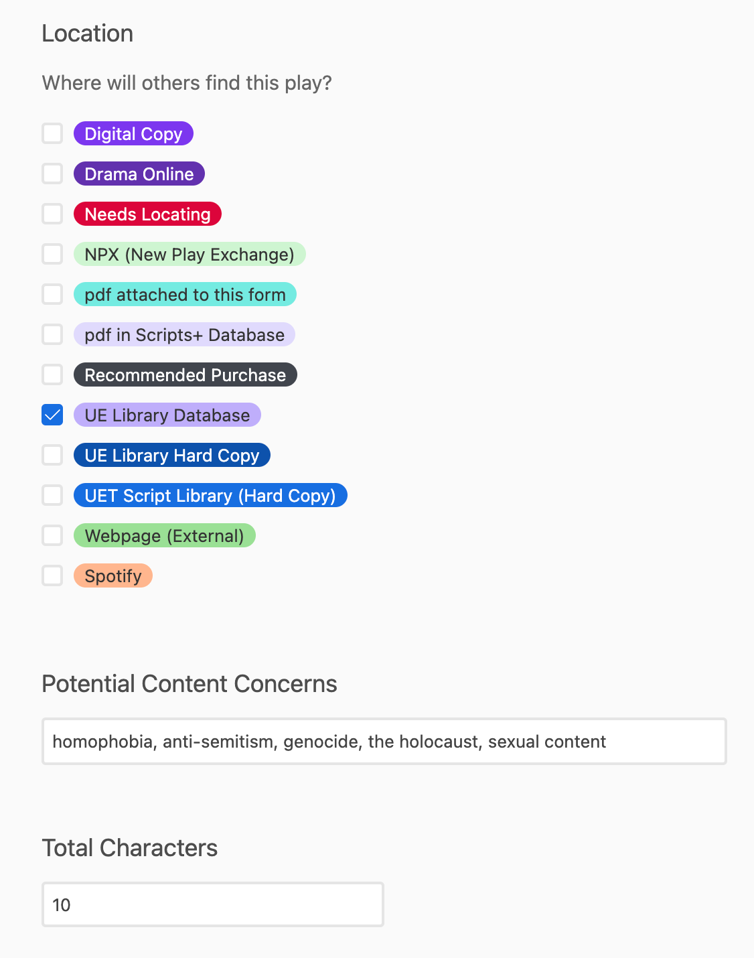Click the teal pdf attached to this form tag
The height and width of the screenshot is (958, 754).
point(185,294)
